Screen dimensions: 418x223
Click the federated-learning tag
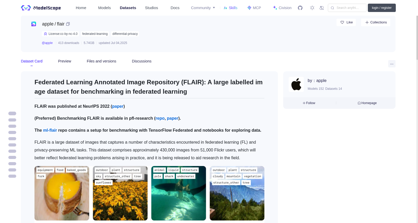pos(95,34)
